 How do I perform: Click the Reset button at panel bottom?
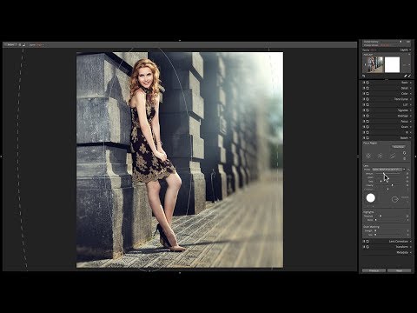(x=399, y=270)
